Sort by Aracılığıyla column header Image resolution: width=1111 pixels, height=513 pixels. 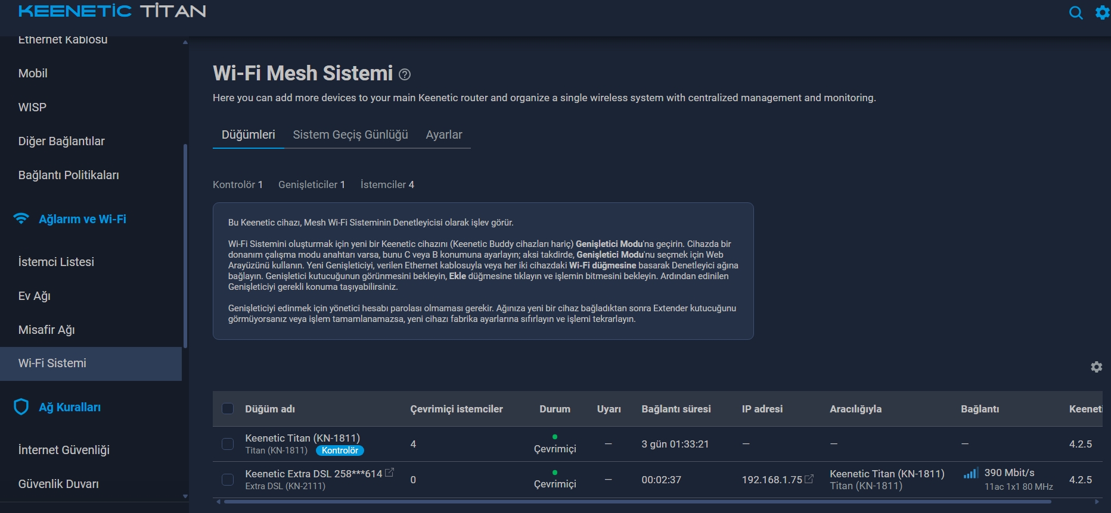coord(855,409)
